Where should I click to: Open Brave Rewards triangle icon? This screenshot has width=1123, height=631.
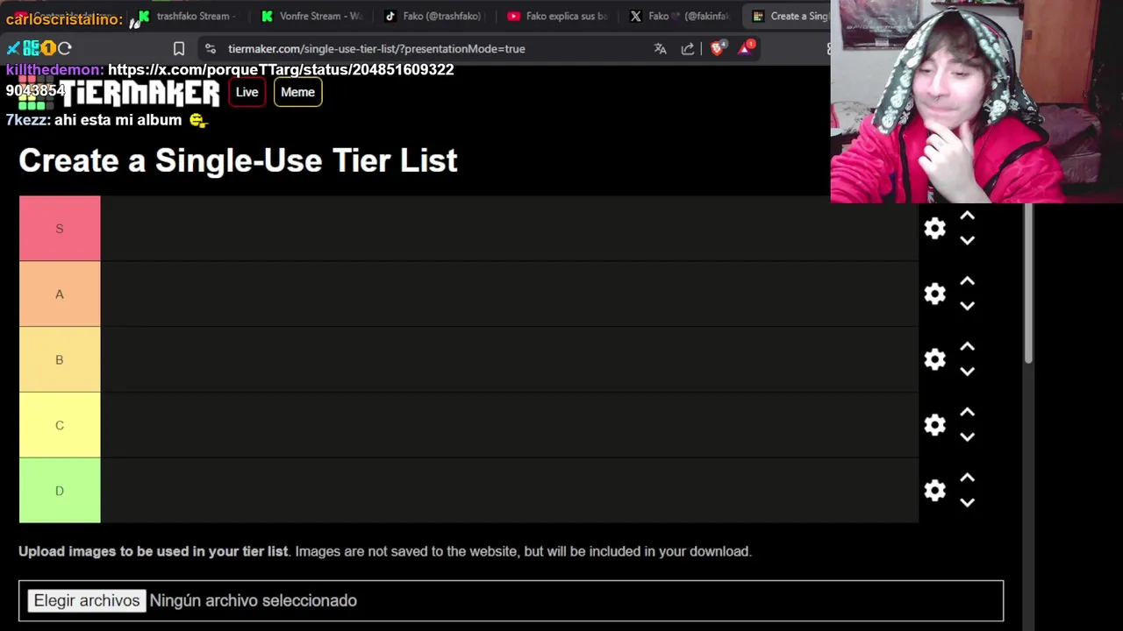(746, 48)
